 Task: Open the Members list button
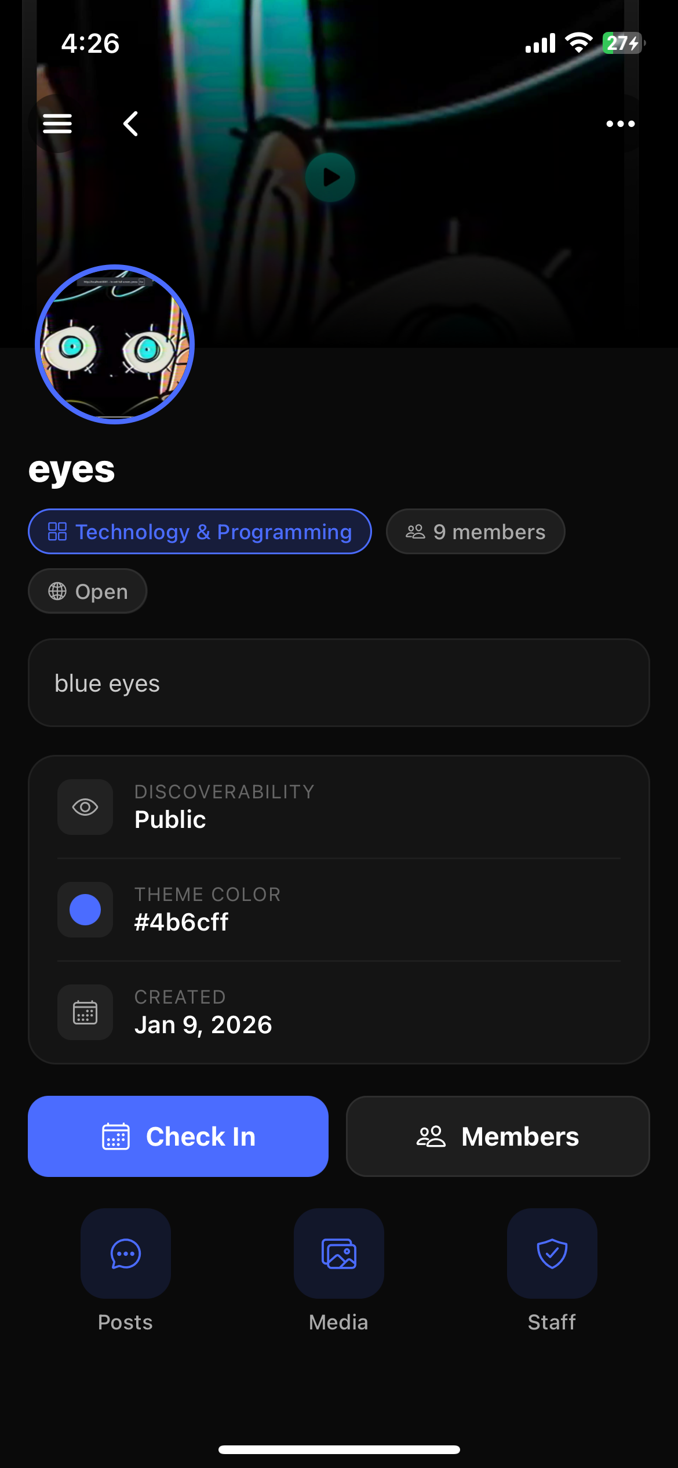pyautogui.click(x=498, y=1136)
